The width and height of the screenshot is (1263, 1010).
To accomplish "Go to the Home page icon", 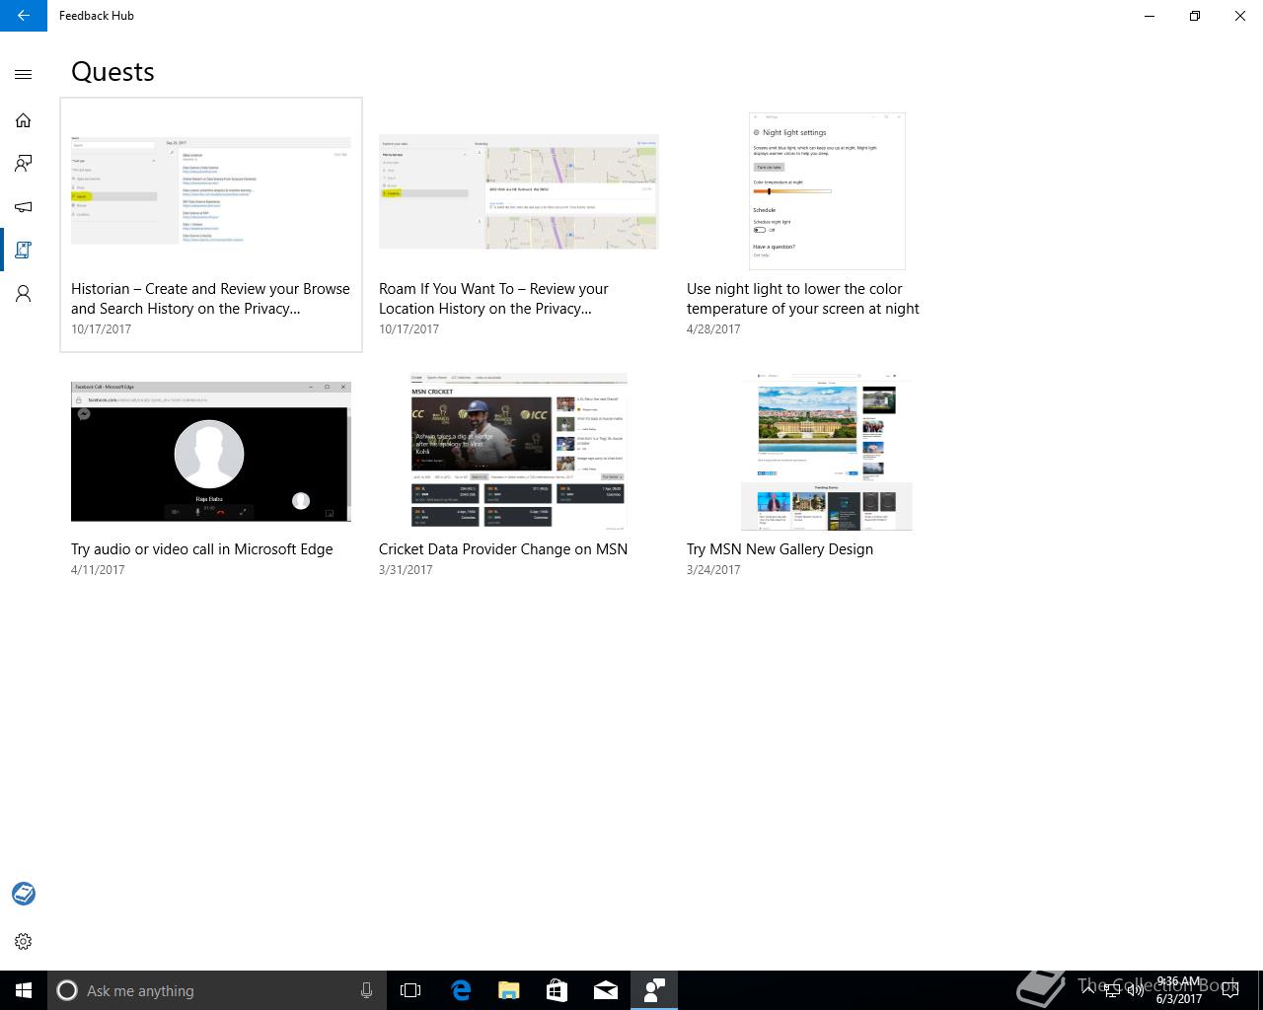I will (x=24, y=120).
